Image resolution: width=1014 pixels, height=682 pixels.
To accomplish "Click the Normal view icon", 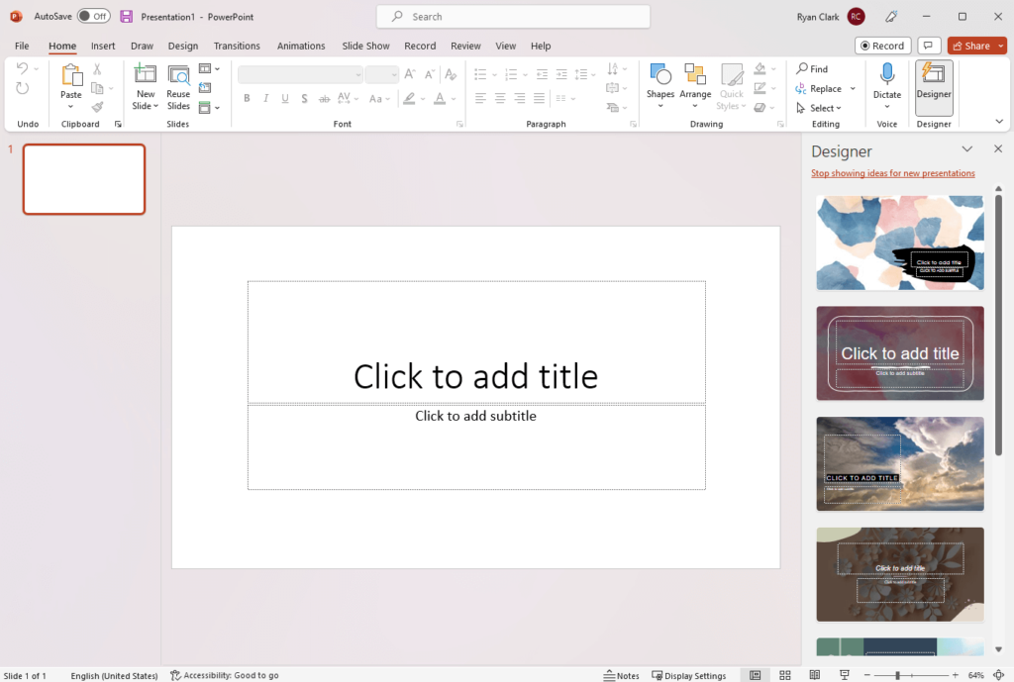I will tap(755, 675).
